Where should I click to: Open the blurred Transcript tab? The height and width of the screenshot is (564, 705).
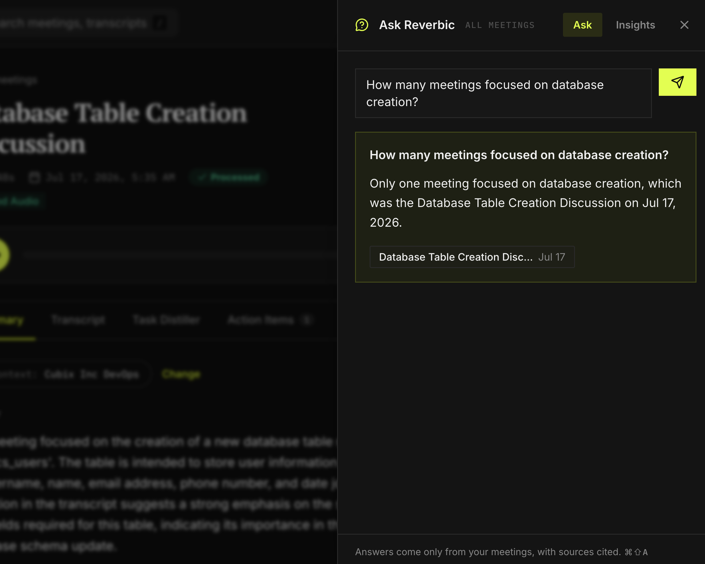point(78,320)
